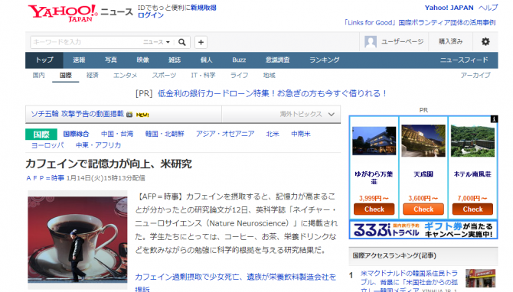The width and height of the screenshot is (513, 292).
Task: Click the plus button beside search
Action: pyautogui.click(x=201, y=42)
